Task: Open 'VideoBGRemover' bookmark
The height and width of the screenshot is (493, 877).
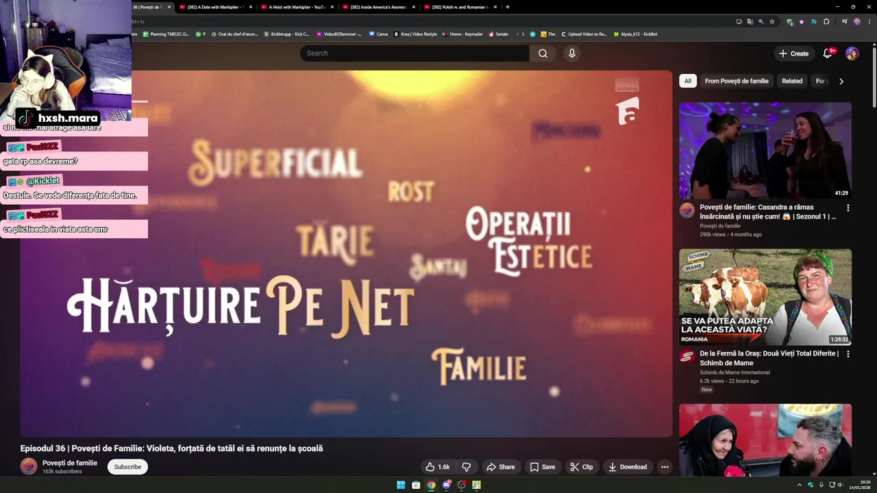Action: point(338,34)
